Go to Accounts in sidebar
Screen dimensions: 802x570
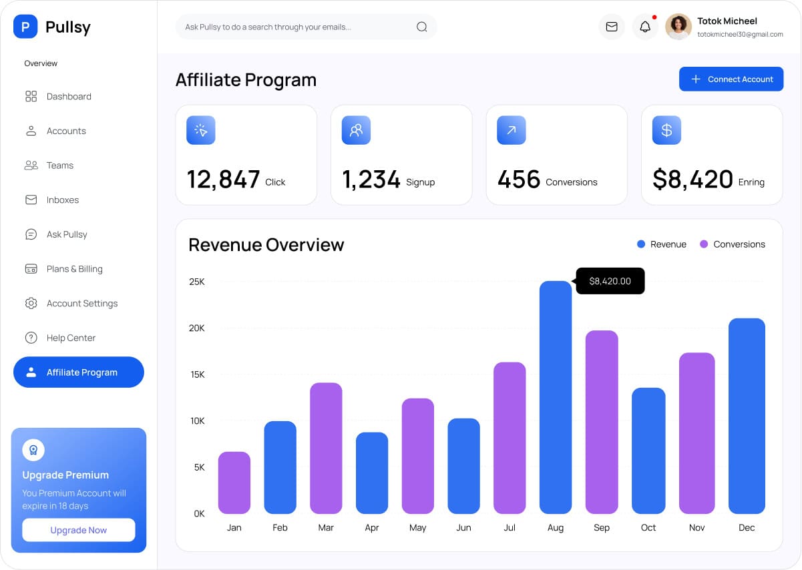[x=79, y=131]
